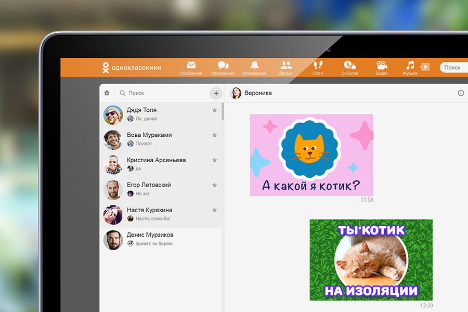The width and height of the screenshot is (468, 312).
Task: Click Егор Летовский's avatar photo
Action: (113, 190)
